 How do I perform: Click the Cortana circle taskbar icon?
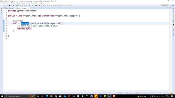tap(38, 96)
